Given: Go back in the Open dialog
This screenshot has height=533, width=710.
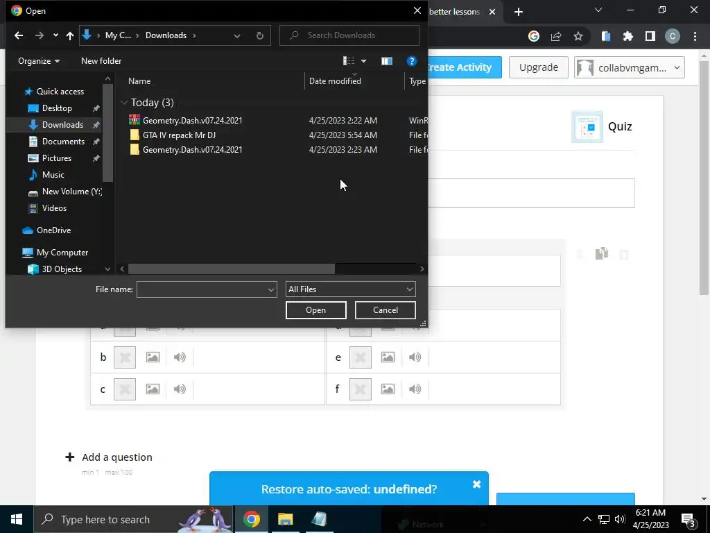Looking at the screenshot, I should 19,35.
